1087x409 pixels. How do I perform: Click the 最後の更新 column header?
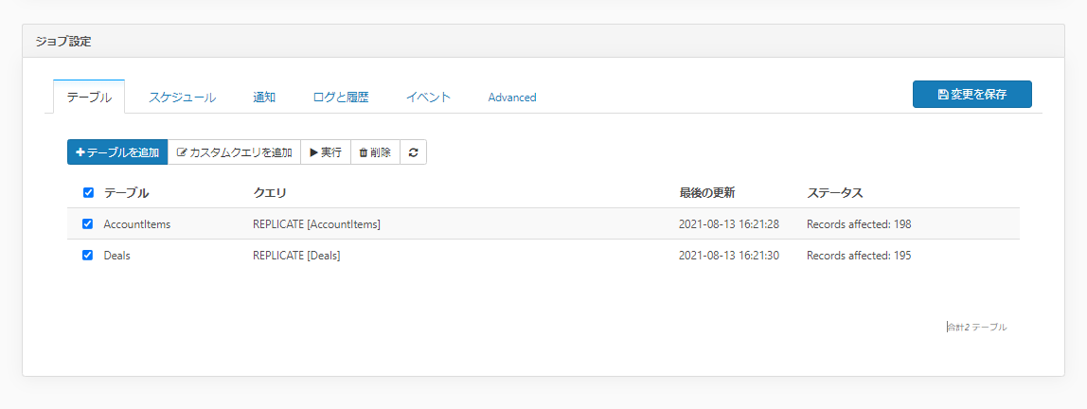[707, 193]
